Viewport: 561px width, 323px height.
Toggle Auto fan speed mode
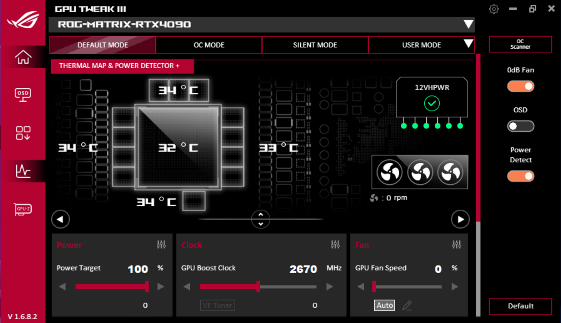[x=385, y=306]
